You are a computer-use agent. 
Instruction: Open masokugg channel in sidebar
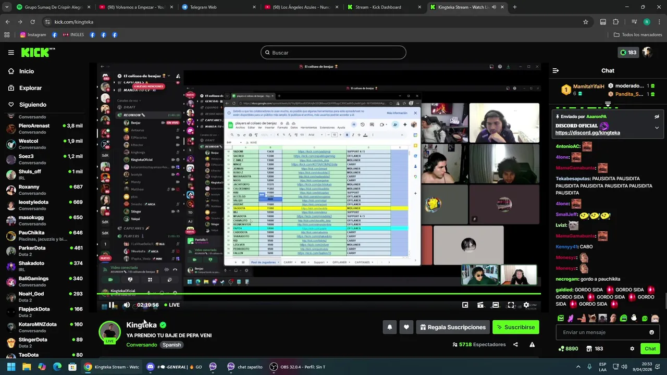pos(45,220)
